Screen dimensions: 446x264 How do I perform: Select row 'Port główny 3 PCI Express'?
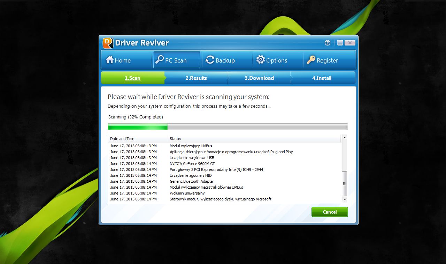tap(225, 170)
